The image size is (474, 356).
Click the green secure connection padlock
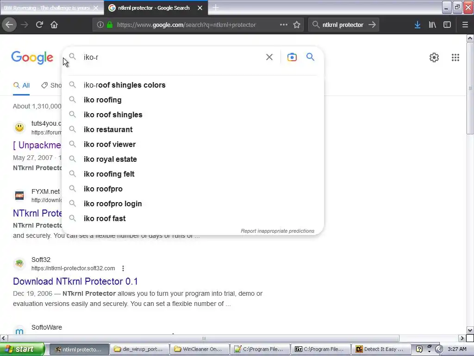pyautogui.click(x=109, y=25)
